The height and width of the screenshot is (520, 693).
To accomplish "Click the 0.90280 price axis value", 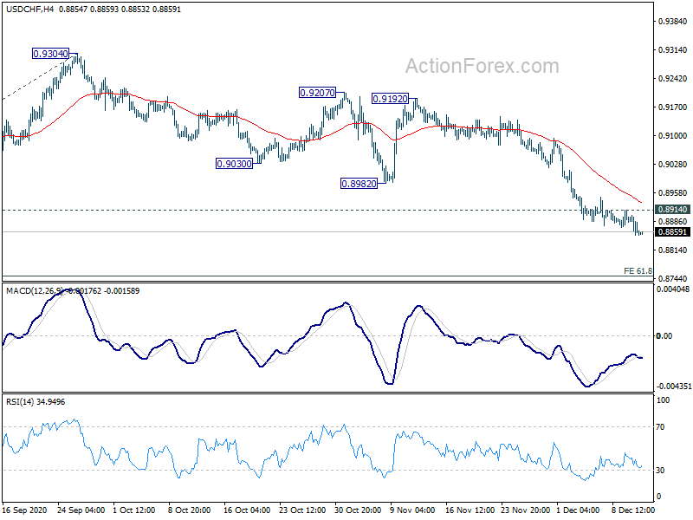I will coord(672,165).
